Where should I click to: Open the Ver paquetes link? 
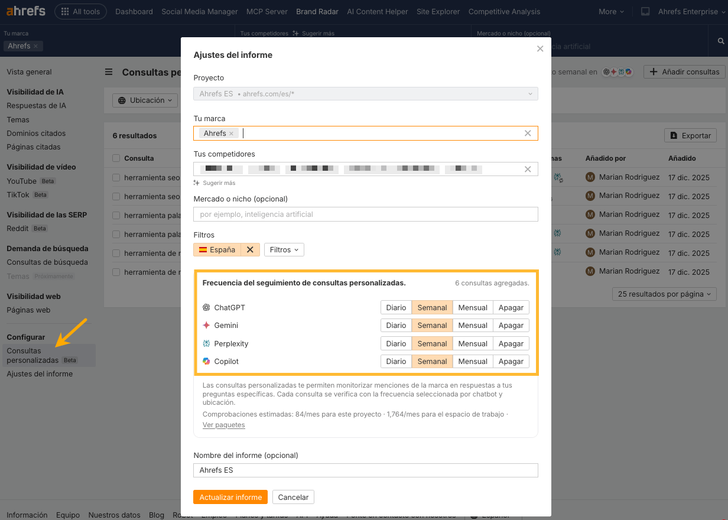point(223,425)
